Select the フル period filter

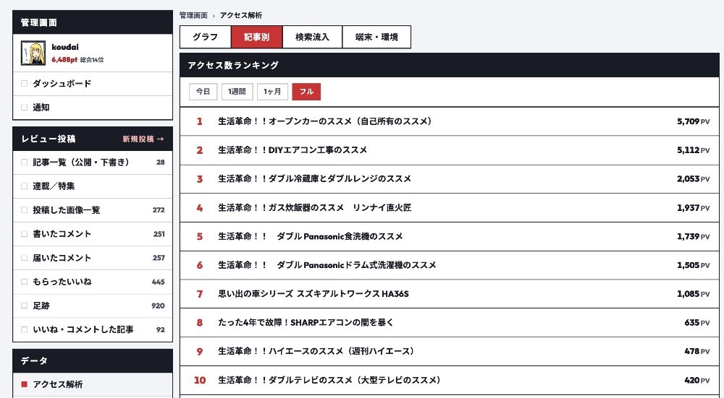306,92
